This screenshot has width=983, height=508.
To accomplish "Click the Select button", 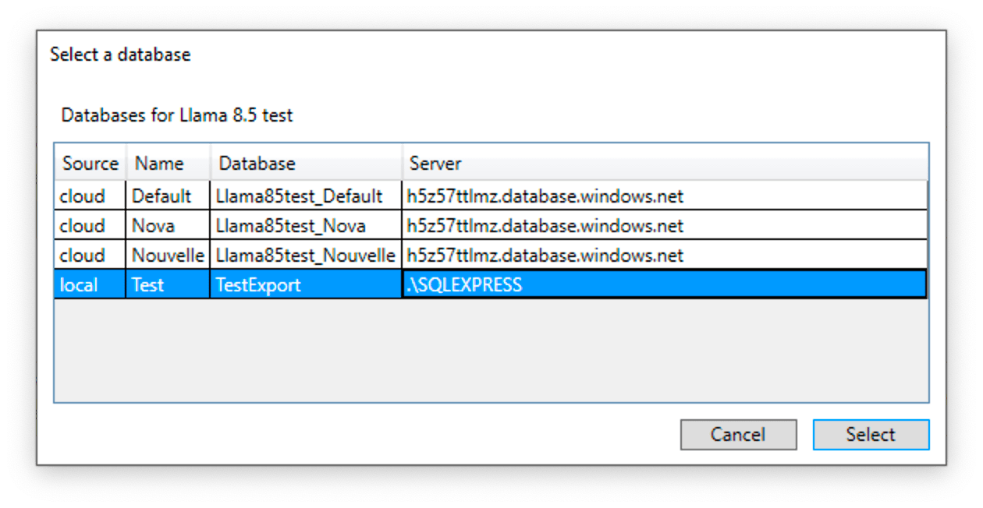I will point(871,435).
